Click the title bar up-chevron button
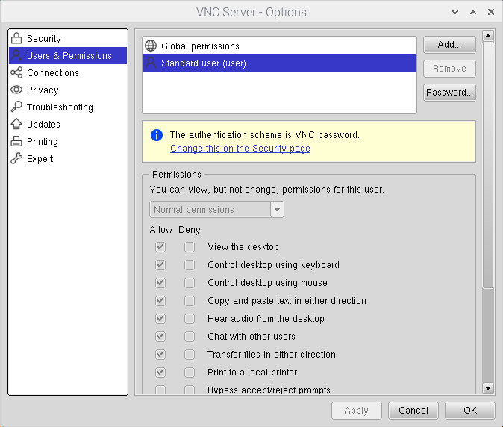 coord(473,12)
